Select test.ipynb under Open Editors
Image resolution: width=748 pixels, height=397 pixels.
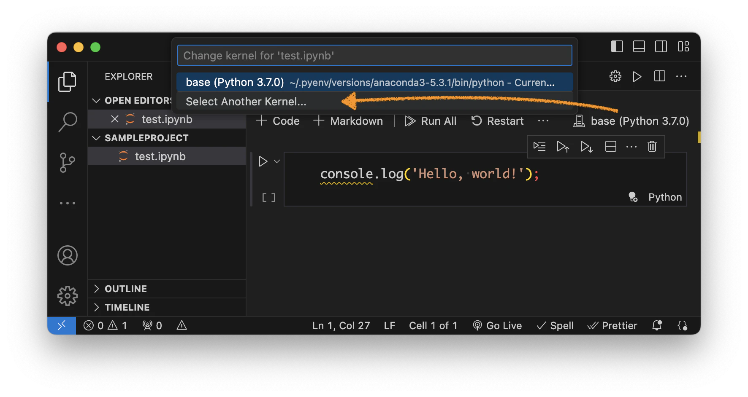click(167, 119)
